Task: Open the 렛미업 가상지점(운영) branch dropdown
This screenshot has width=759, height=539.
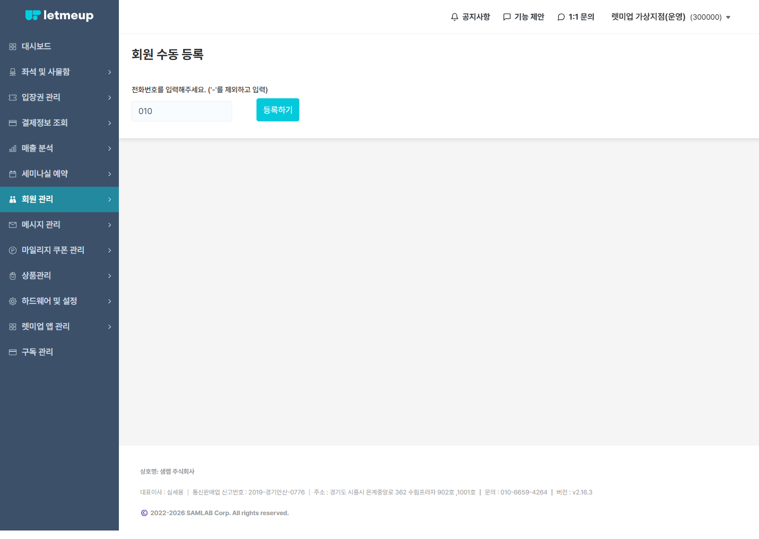Action: (x=671, y=17)
